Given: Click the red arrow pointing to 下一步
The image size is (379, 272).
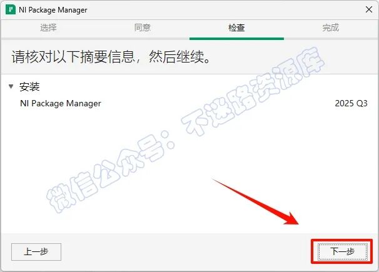Looking at the screenshot, I should click(x=255, y=201).
